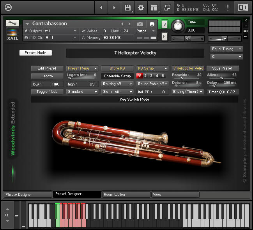Switch to the View tab
253x230 pixels.
175,195
